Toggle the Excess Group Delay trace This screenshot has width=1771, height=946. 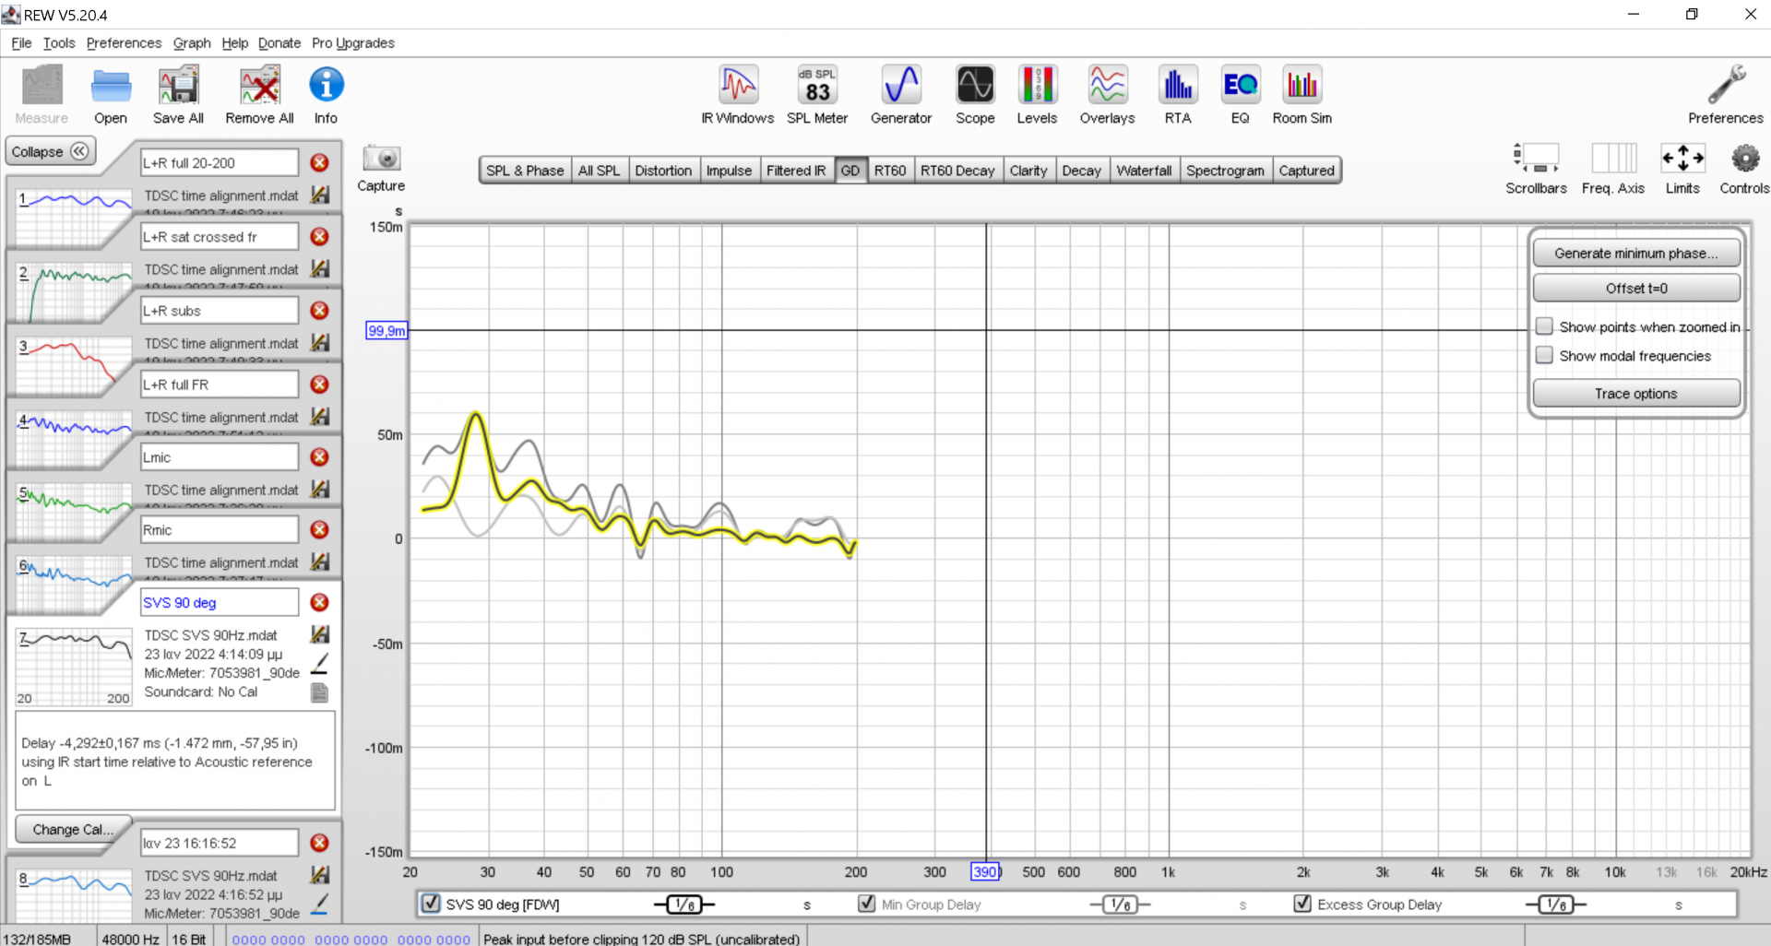click(x=1302, y=904)
